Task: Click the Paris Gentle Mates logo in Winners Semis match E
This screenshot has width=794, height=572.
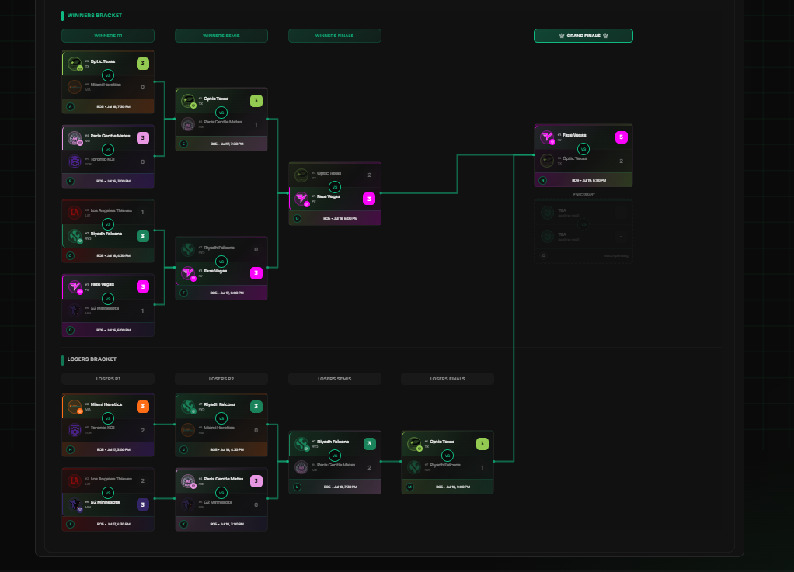Action: [x=188, y=124]
